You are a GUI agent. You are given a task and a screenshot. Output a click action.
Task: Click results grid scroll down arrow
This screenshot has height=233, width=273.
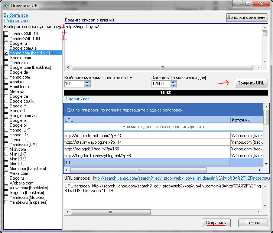click(x=266, y=164)
